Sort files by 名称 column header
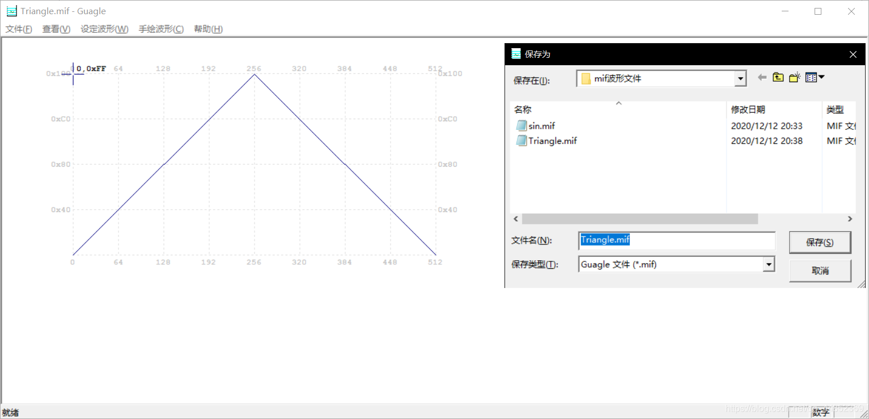 click(618, 109)
